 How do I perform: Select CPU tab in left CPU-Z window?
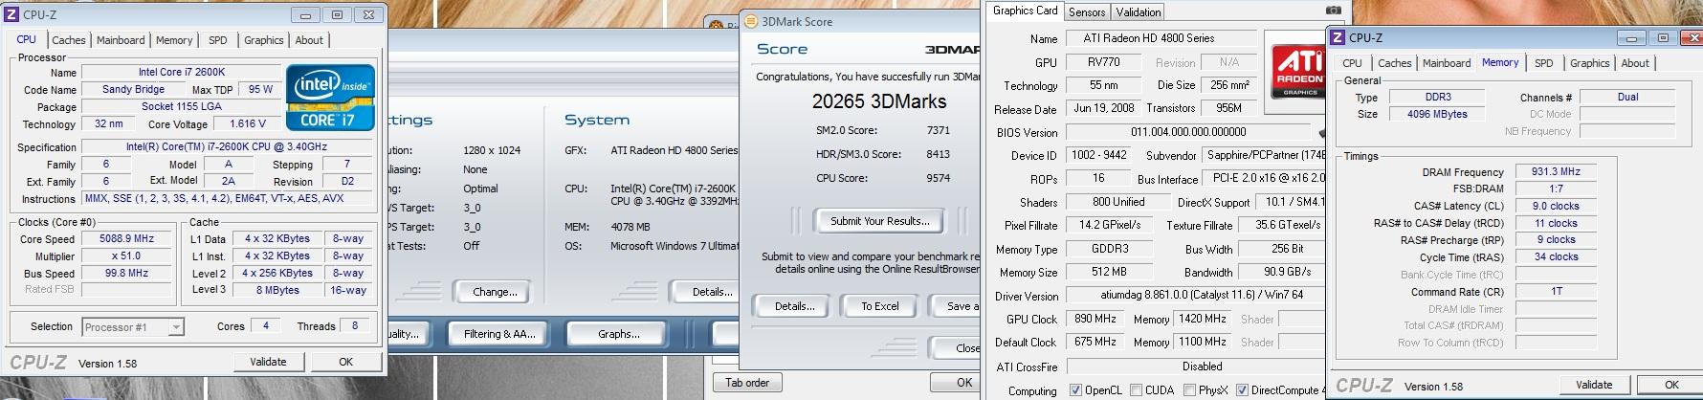click(27, 39)
